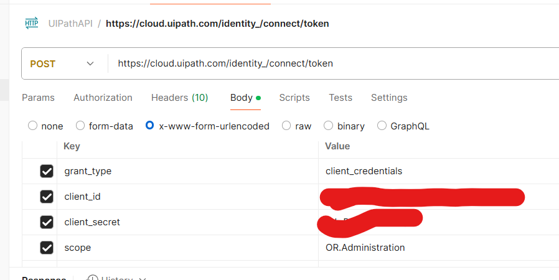559x280 pixels.
Task: Click the OR.Administration scope value cell
Action: click(x=438, y=248)
